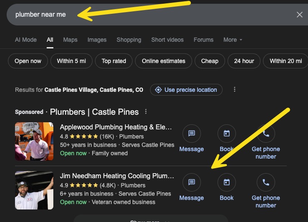Switch to the Maps tab
This screenshot has width=308, height=222.
(70, 40)
